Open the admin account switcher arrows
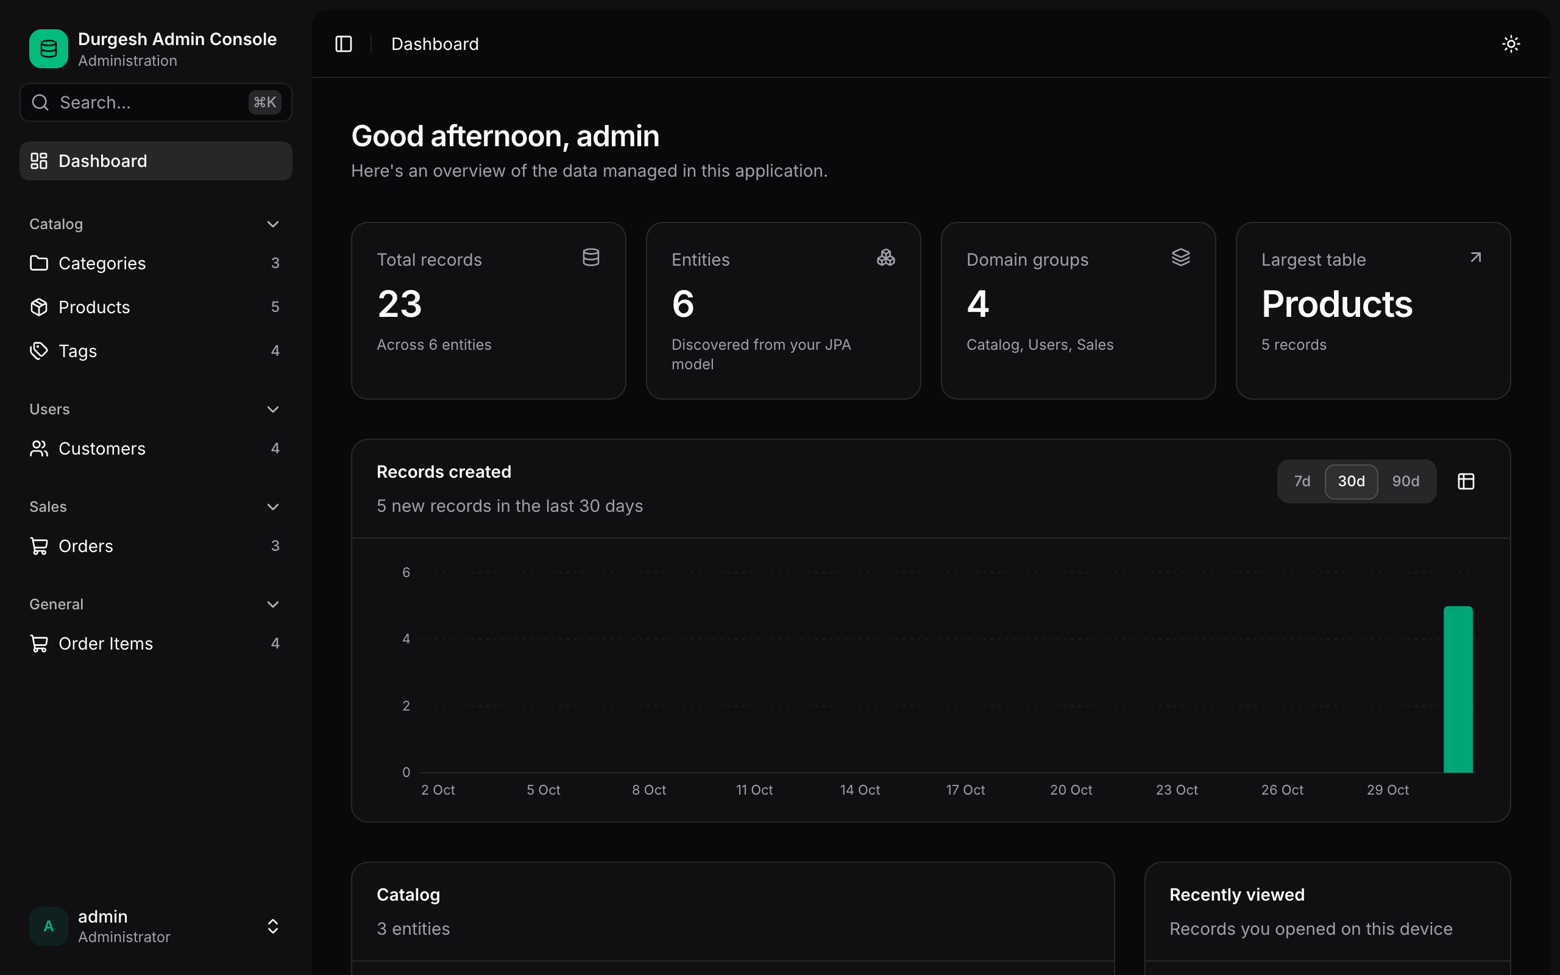Viewport: 1560px width, 975px height. [x=272, y=926]
